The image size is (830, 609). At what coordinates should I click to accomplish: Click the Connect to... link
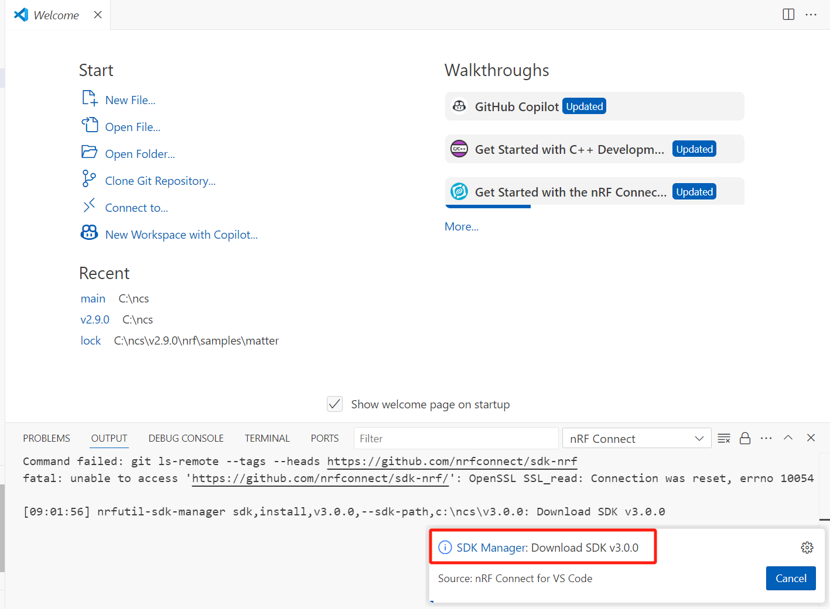point(136,208)
